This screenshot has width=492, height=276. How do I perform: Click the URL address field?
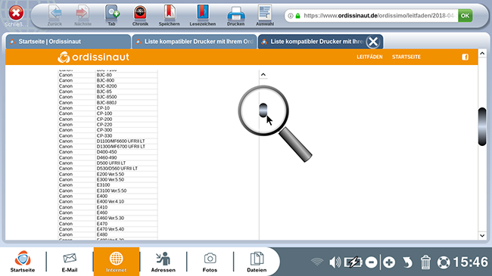[x=379, y=16]
